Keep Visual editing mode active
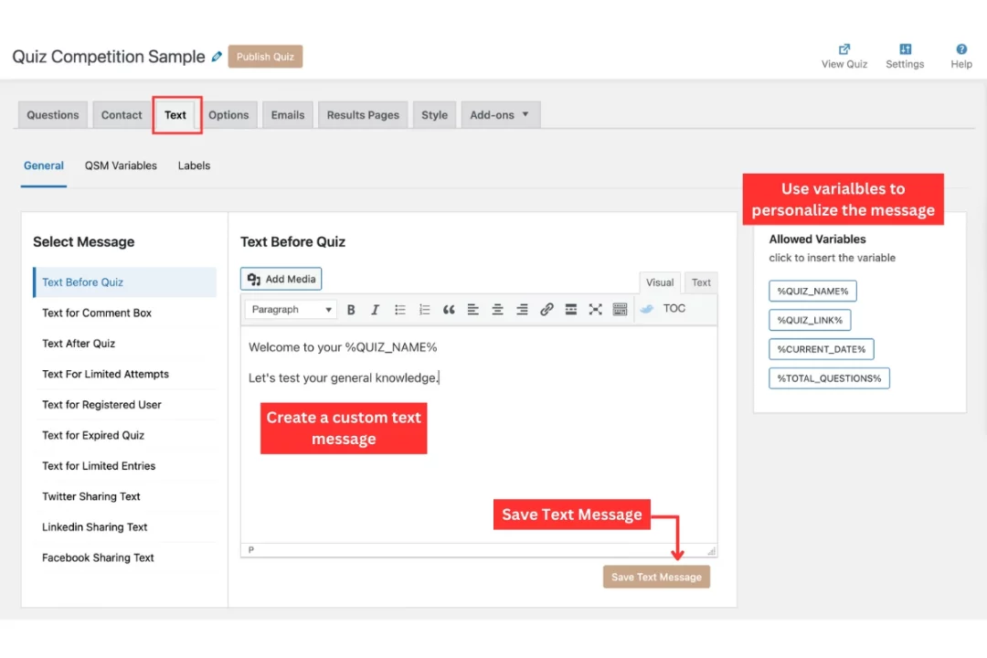Image resolution: width=987 pixels, height=658 pixels. pyautogui.click(x=660, y=282)
